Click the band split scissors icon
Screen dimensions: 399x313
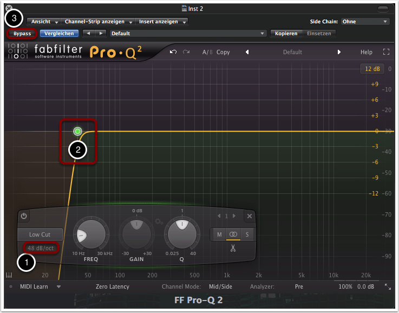click(233, 249)
